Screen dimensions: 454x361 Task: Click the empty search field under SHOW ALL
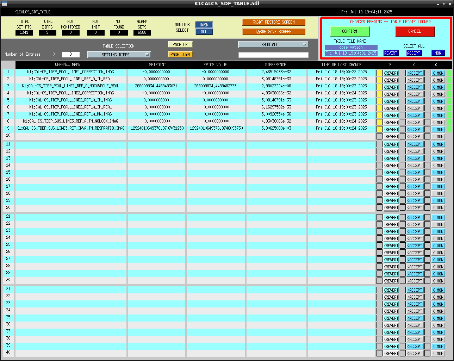click(273, 55)
